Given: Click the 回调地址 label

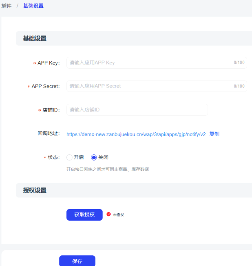Looking at the screenshot, I should (x=49, y=134).
